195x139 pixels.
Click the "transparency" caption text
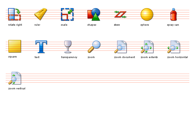(69, 57)
